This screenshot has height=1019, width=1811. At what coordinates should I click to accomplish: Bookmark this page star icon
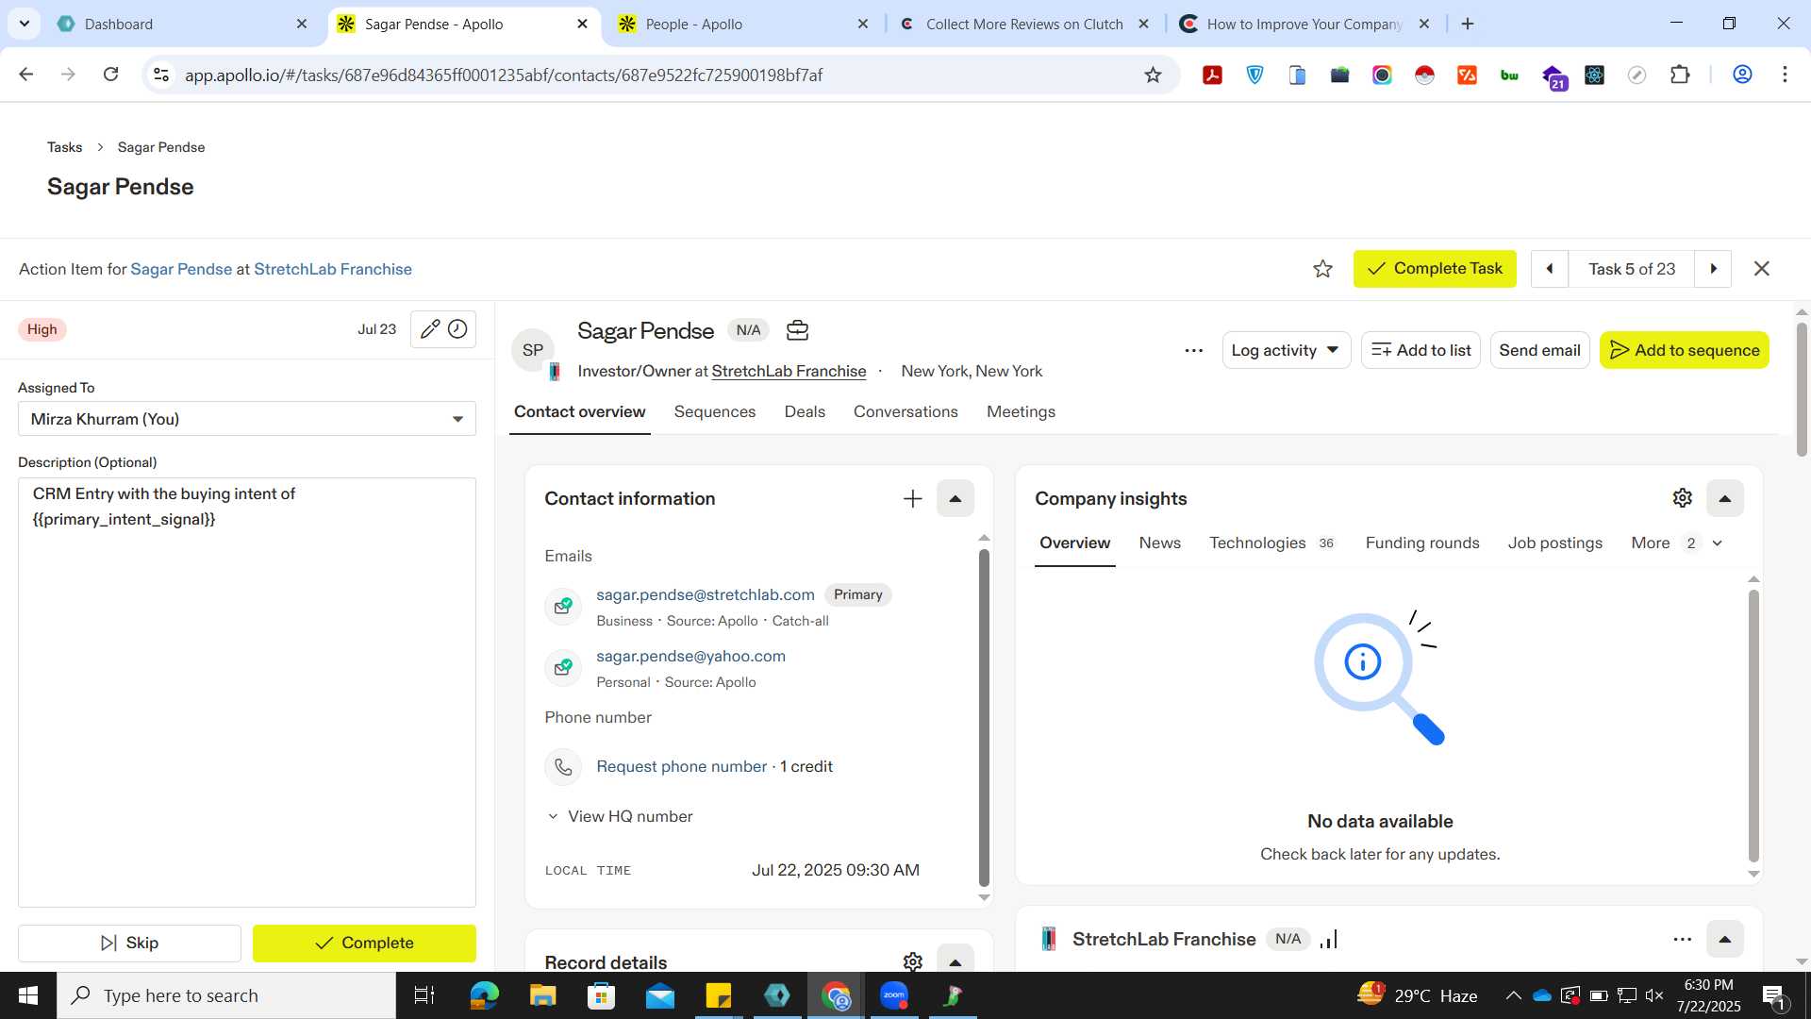point(1153,75)
